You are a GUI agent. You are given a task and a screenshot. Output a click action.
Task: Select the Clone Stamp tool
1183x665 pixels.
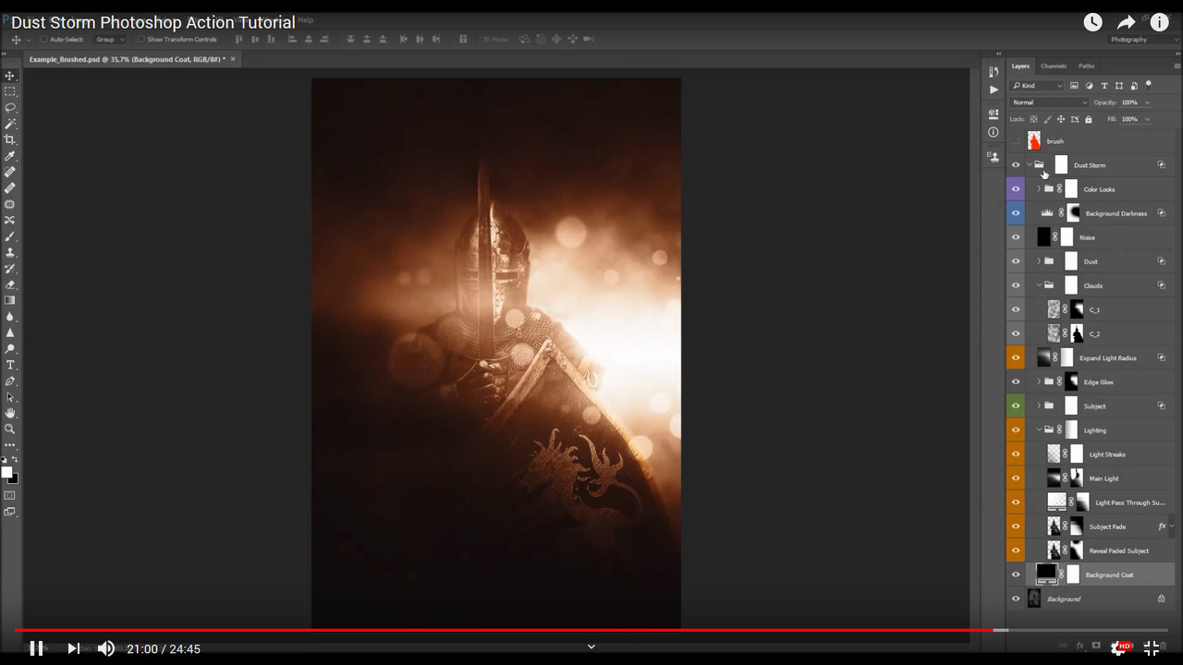click(10, 252)
